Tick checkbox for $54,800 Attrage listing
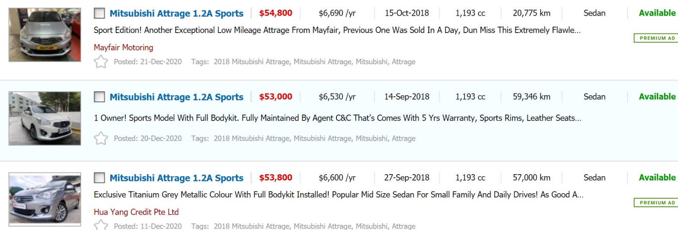This screenshot has width=678, height=230. pos(99,13)
